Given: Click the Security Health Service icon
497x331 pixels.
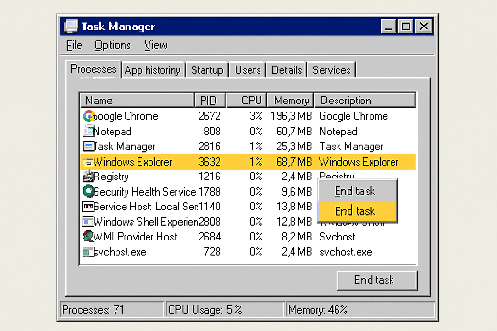Looking at the screenshot, I should pos(88,191).
